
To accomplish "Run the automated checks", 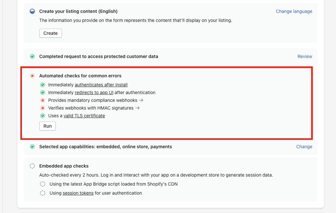I will (47, 126).
